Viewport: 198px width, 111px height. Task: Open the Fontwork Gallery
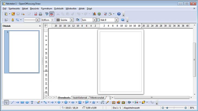click(x=114, y=102)
